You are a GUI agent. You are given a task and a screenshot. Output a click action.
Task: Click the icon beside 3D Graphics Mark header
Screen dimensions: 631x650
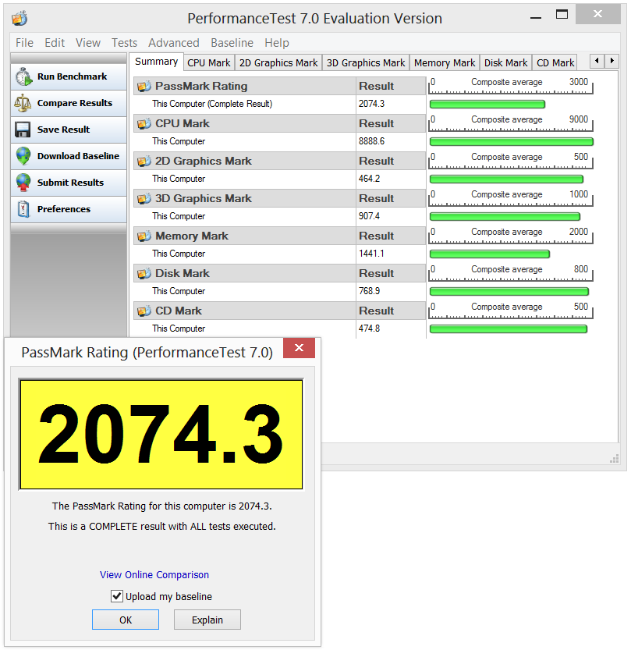tap(144, 198)
